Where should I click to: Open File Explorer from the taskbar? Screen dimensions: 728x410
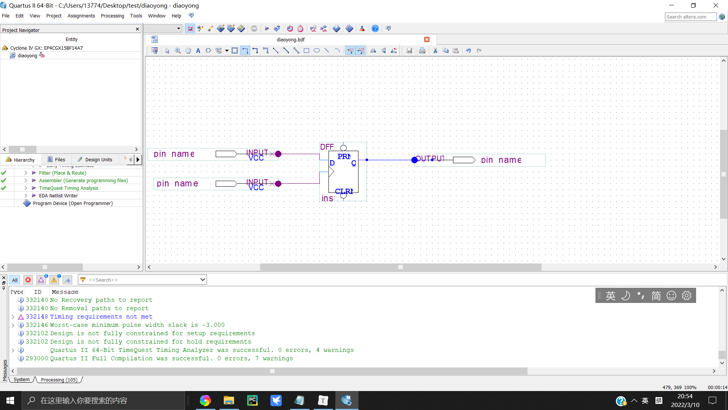coord(229,401)
